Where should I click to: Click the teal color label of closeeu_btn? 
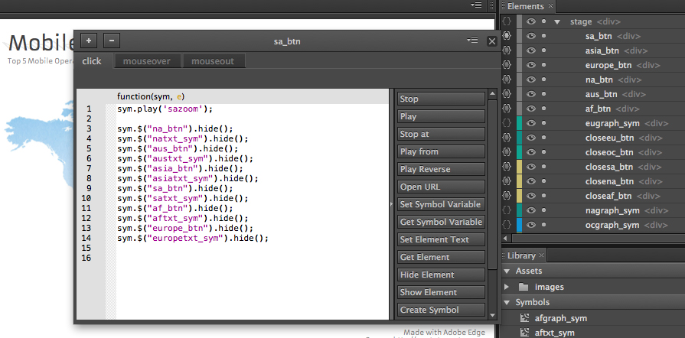click(x=519, y=138)
